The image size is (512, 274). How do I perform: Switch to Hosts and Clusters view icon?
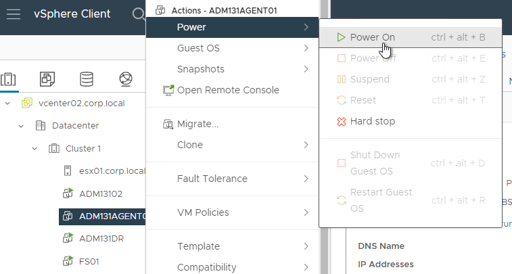coord(8,79)
